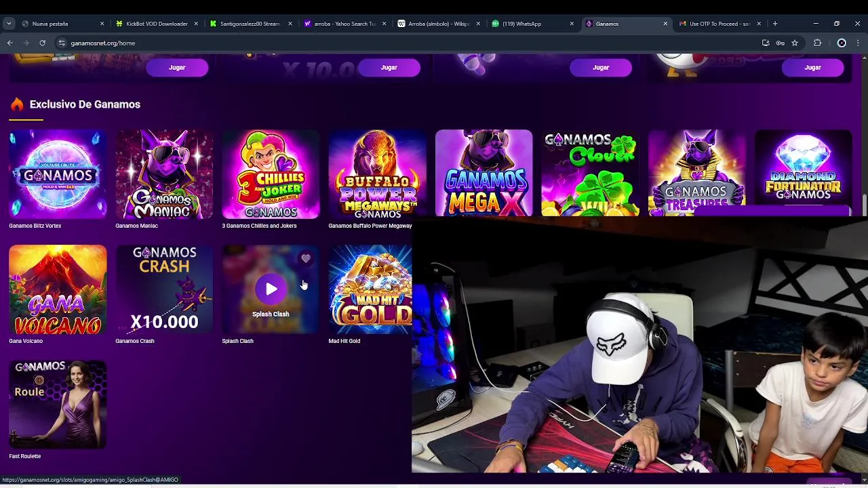The image size is (868, 488).
Task: Click the 3 Ganamos Chillies and Jokers label
Action: coord(259,226)
